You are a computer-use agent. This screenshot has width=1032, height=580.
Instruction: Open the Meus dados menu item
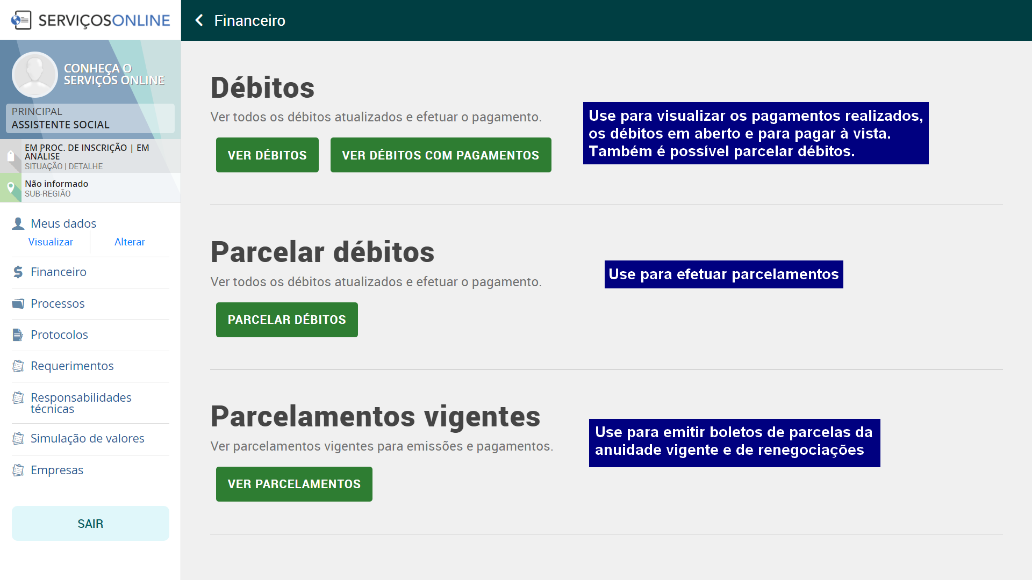[63, 223]
